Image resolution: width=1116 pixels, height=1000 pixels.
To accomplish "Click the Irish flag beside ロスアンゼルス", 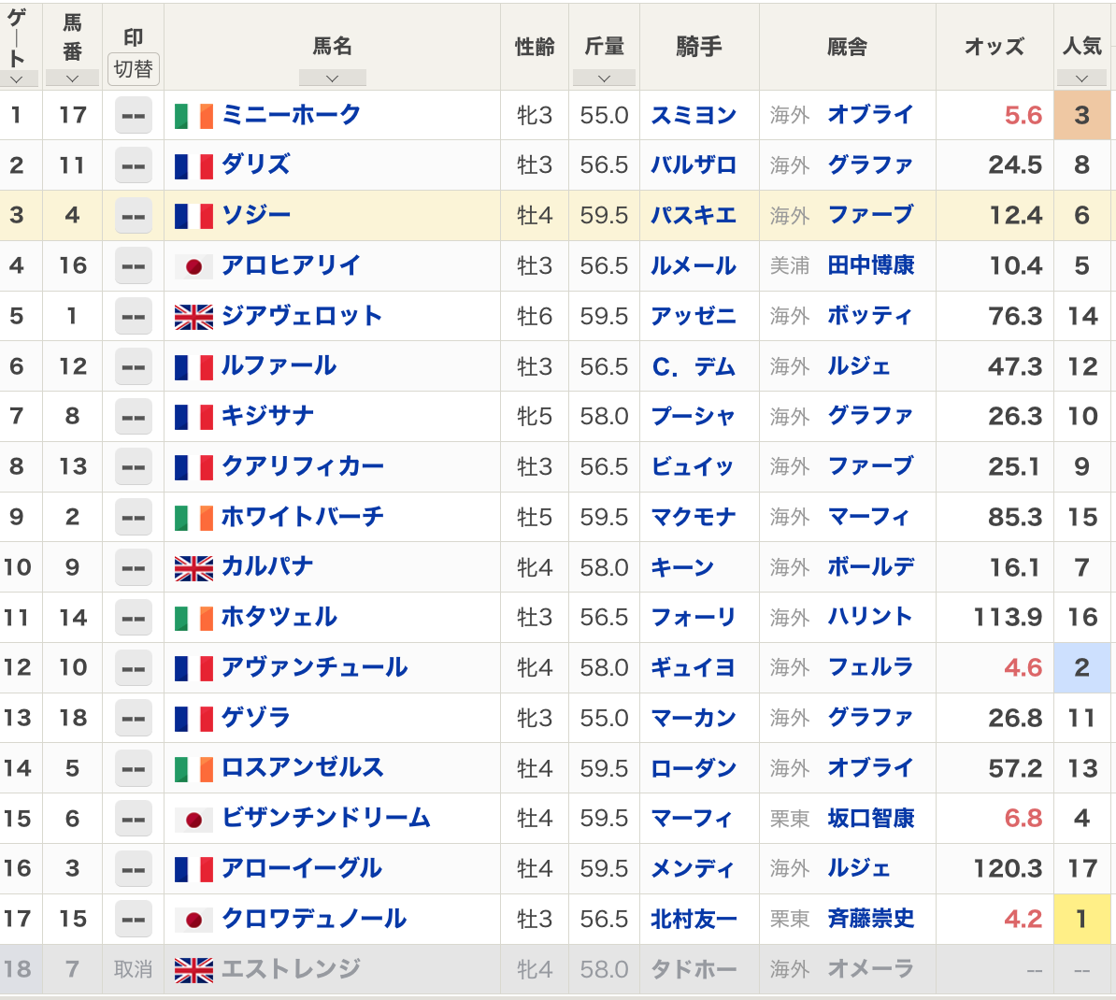I will click(x=193, y=769).
